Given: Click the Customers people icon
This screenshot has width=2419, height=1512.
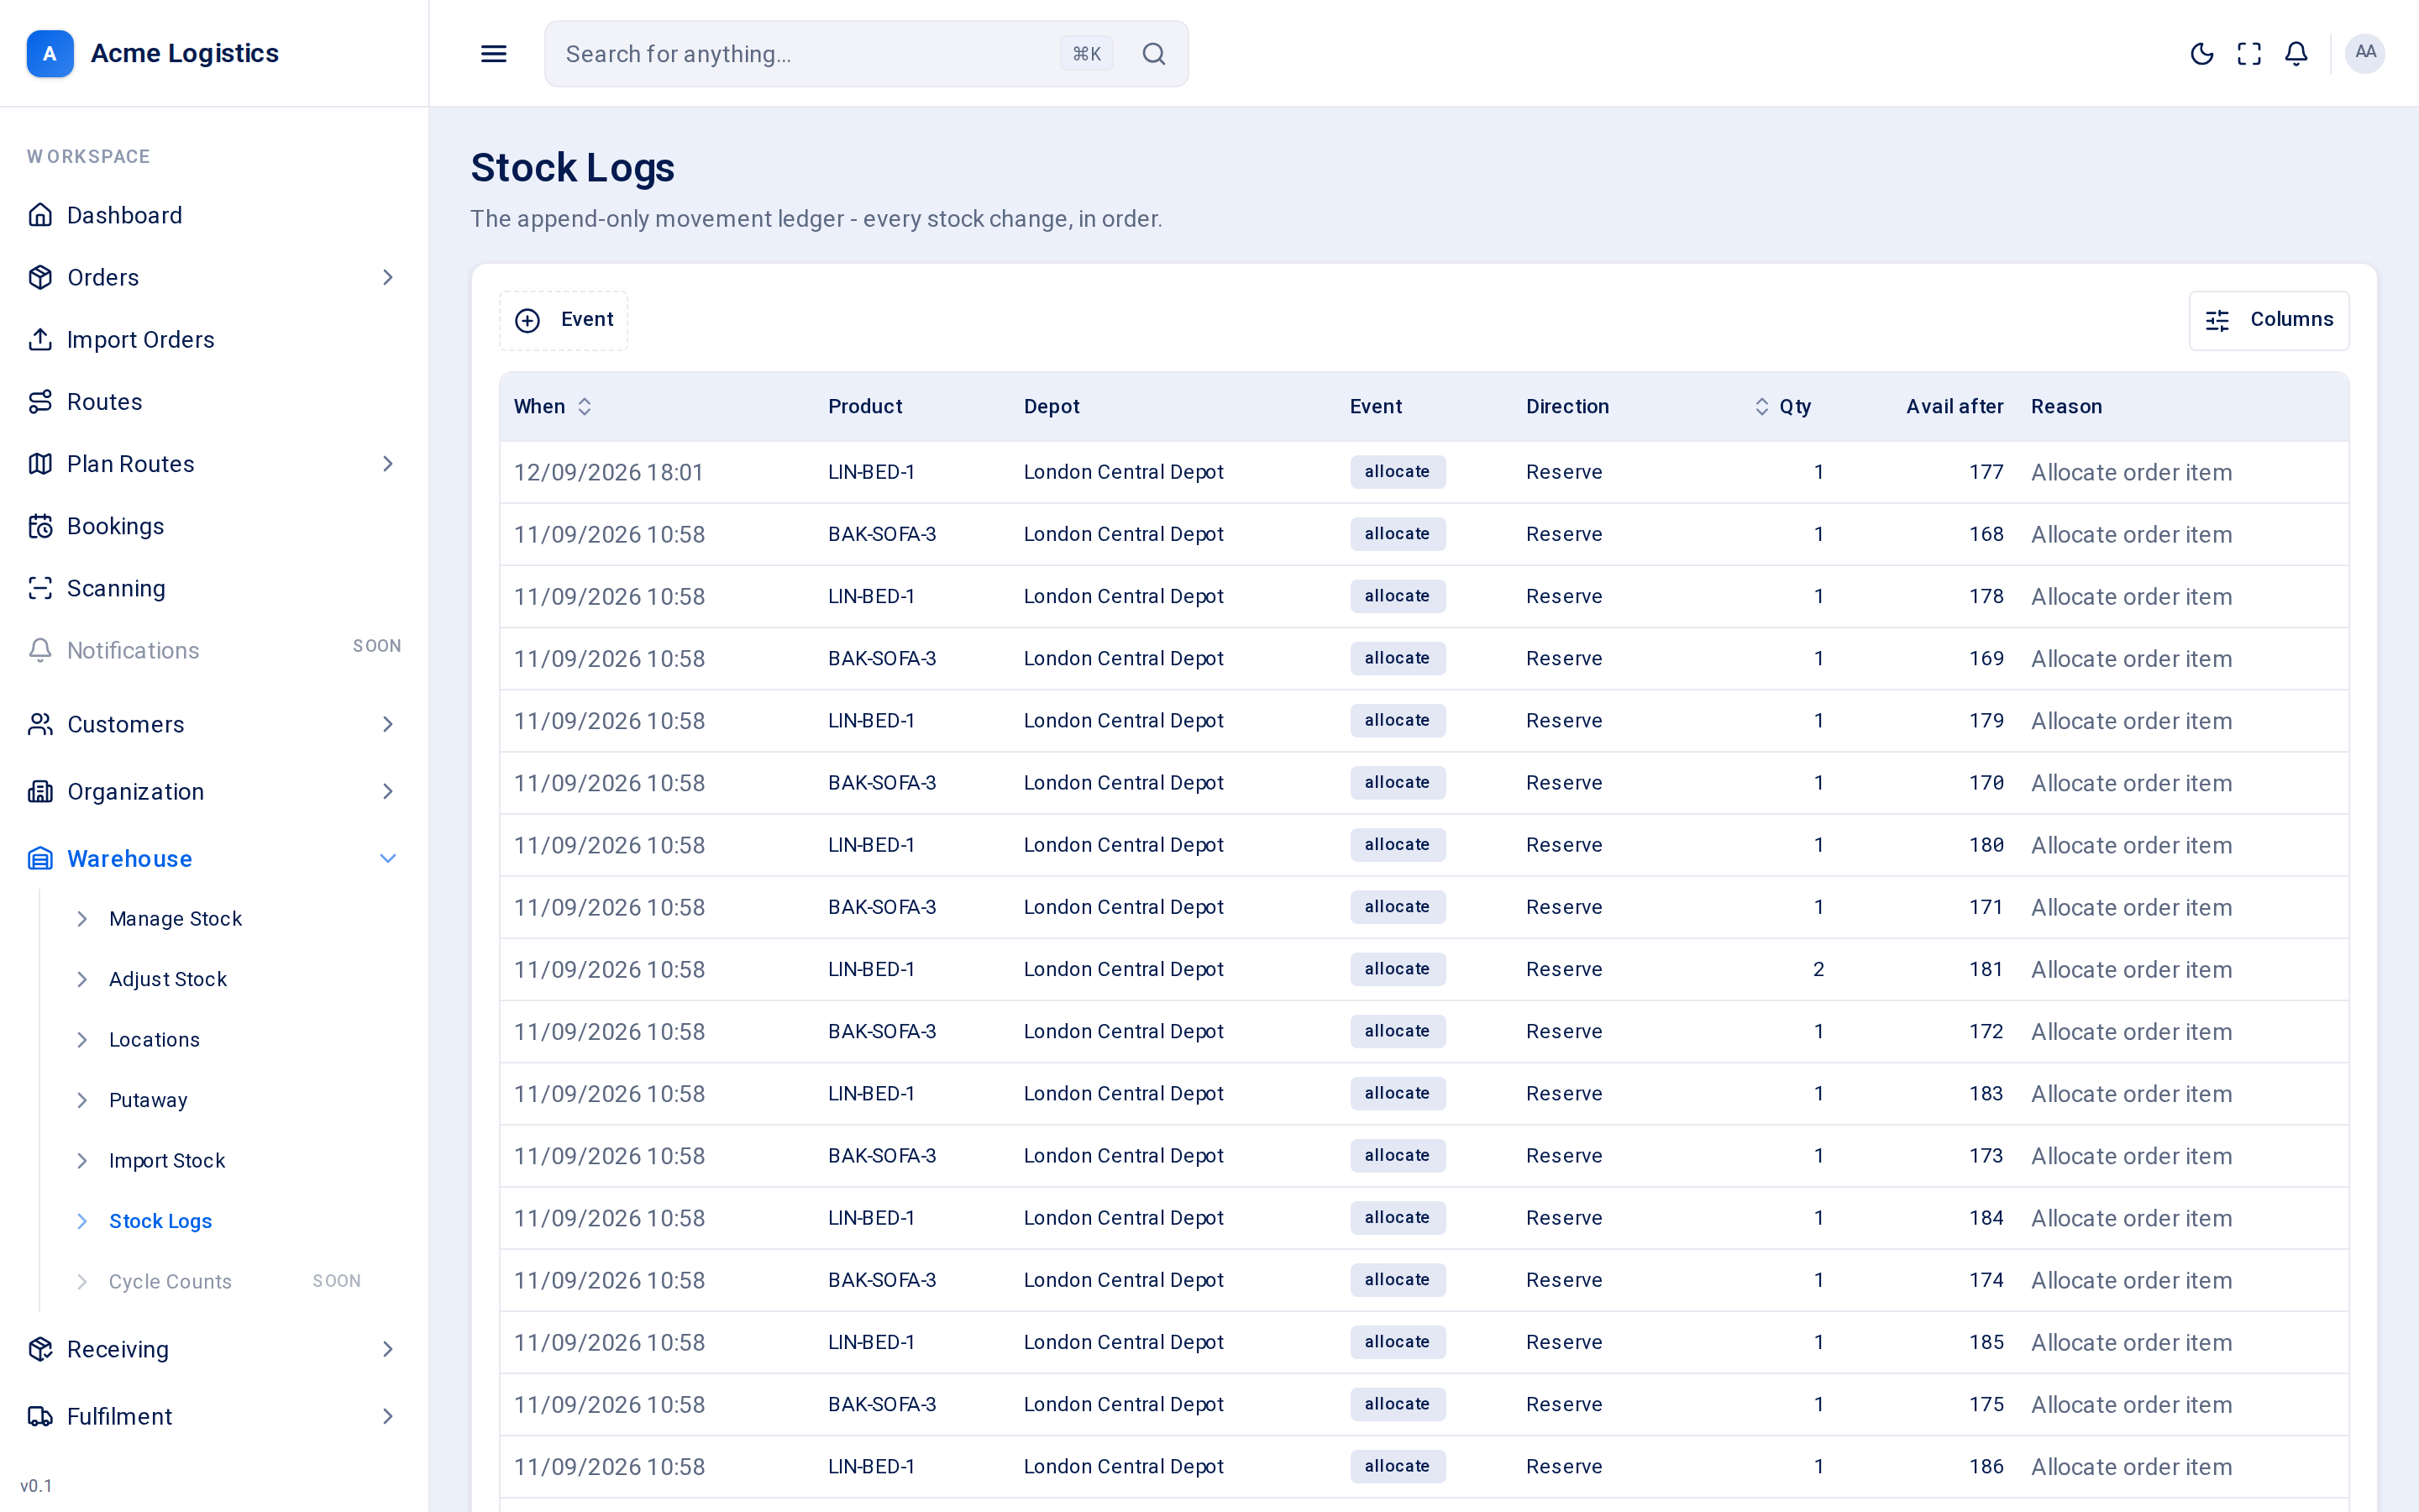Looking at the screenshot, I should (x=40, y=724).
